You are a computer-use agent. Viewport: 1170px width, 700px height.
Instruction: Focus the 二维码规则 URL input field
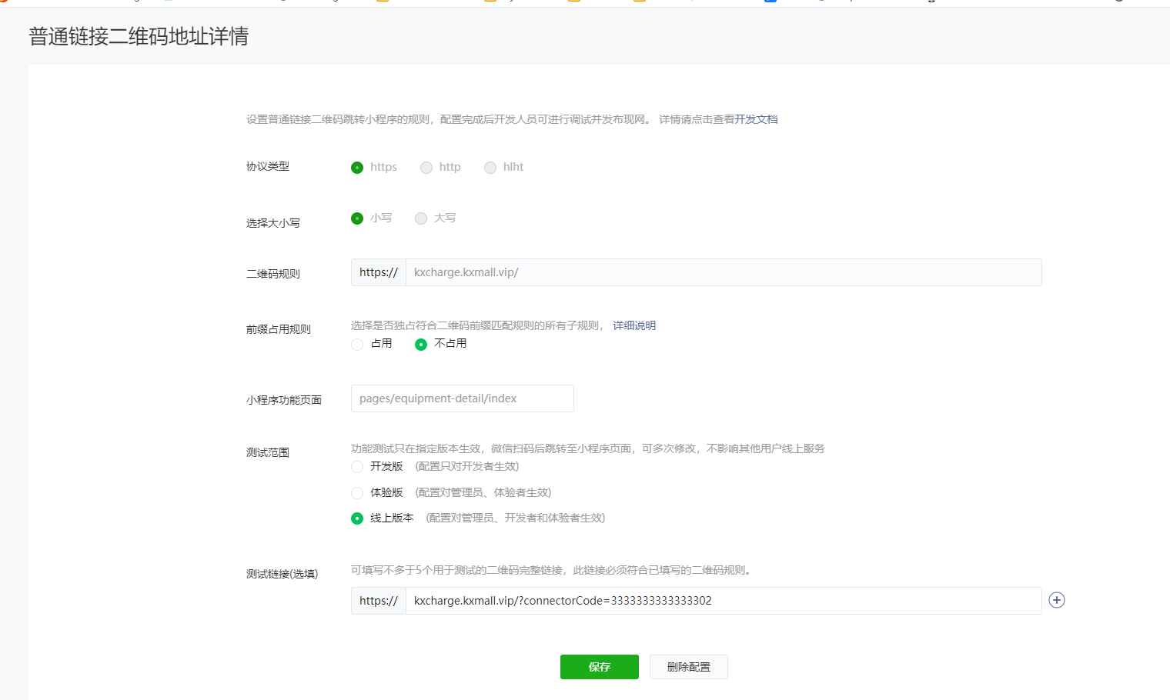(723, 272)
